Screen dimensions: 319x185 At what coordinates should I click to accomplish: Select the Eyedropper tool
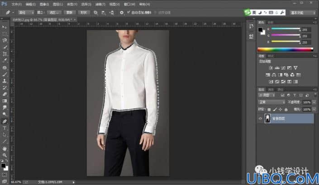tap(5, 60)
